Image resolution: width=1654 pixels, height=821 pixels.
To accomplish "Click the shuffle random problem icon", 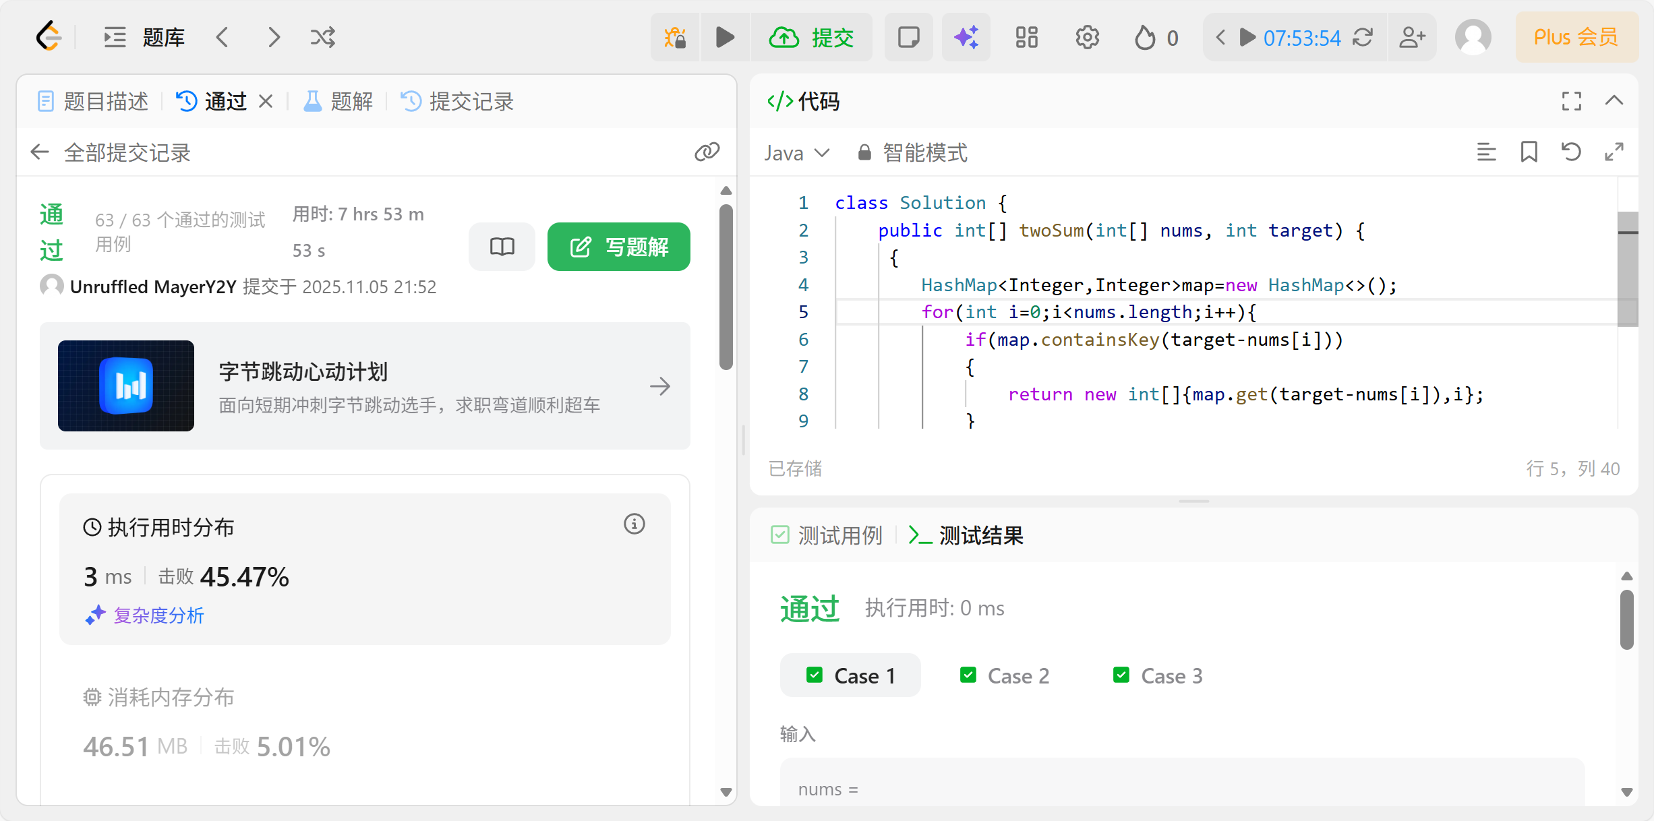I will click(x=322, y=37).
